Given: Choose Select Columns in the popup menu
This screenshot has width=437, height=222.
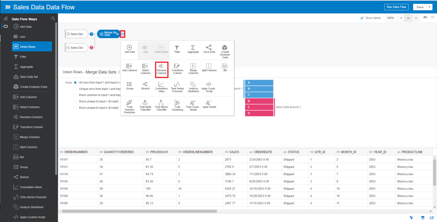Looking at the screenshot, I should click(x=146, y=69).
